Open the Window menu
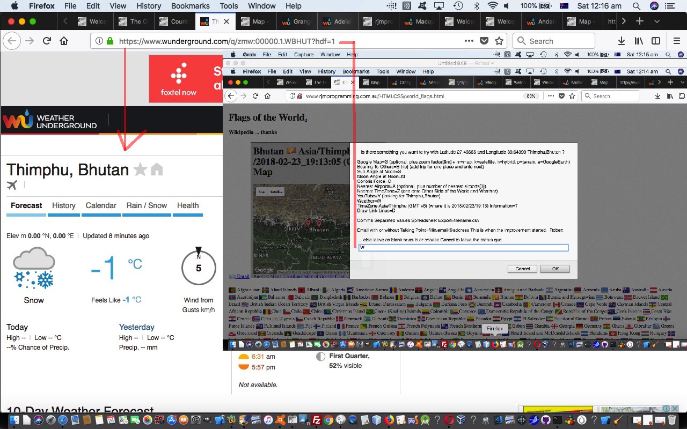Viewport: 687px width, 429px height. coord(261,6)
